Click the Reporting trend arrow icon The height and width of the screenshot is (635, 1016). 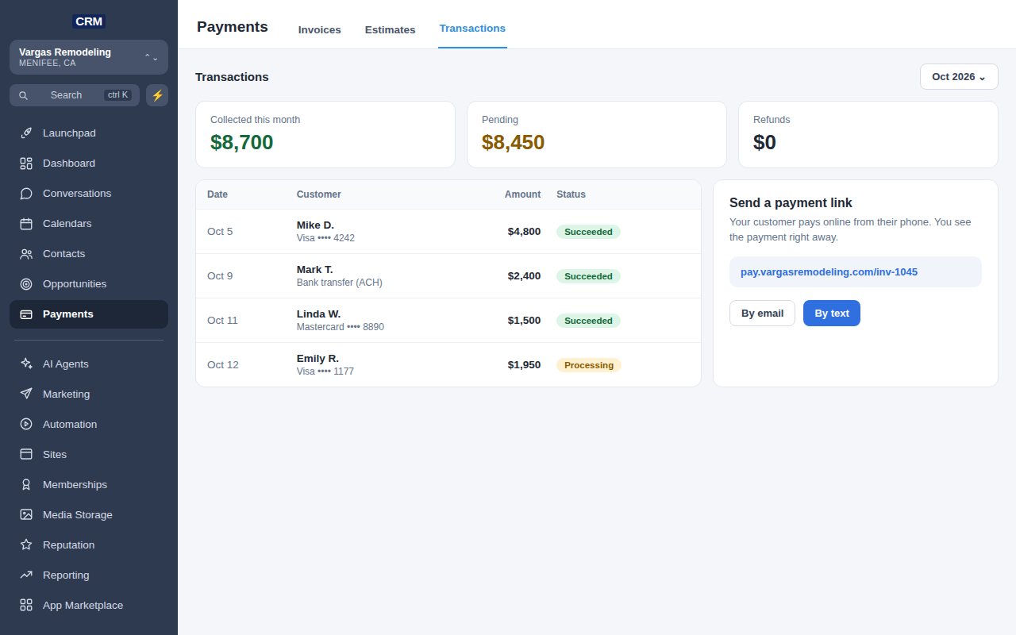coord(26,575)
